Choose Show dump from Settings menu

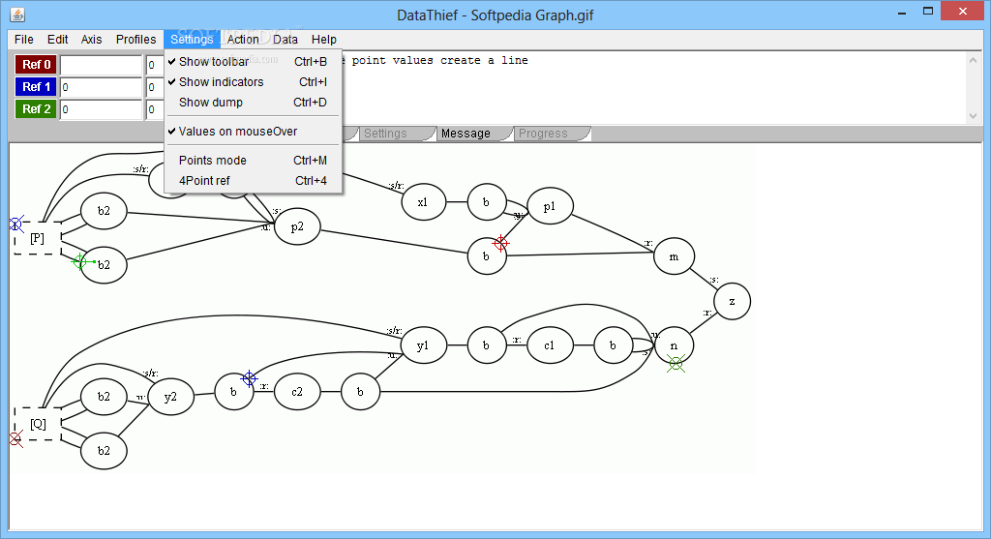[253, 102]
